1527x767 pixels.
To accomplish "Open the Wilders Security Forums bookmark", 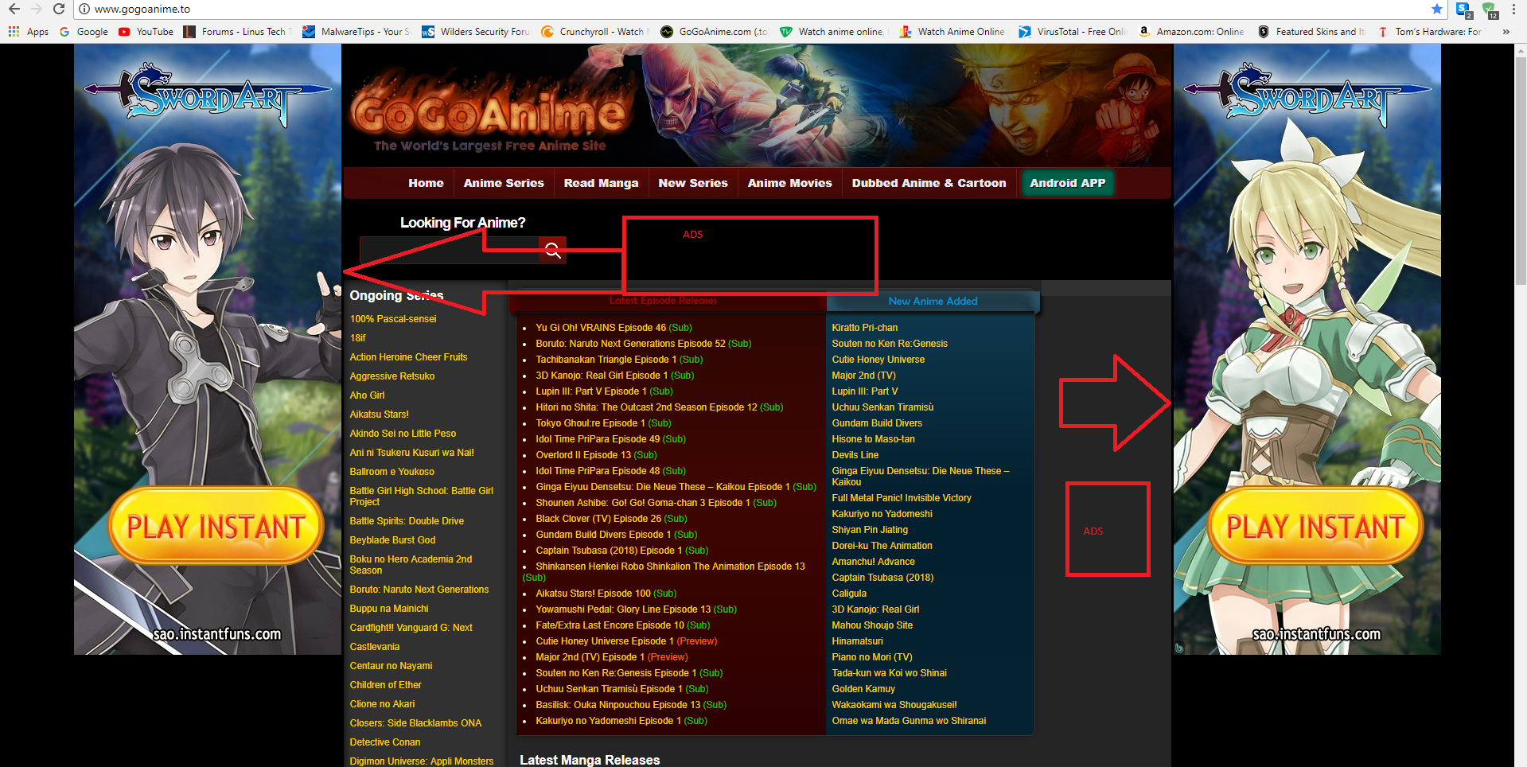I will point(475,32).
